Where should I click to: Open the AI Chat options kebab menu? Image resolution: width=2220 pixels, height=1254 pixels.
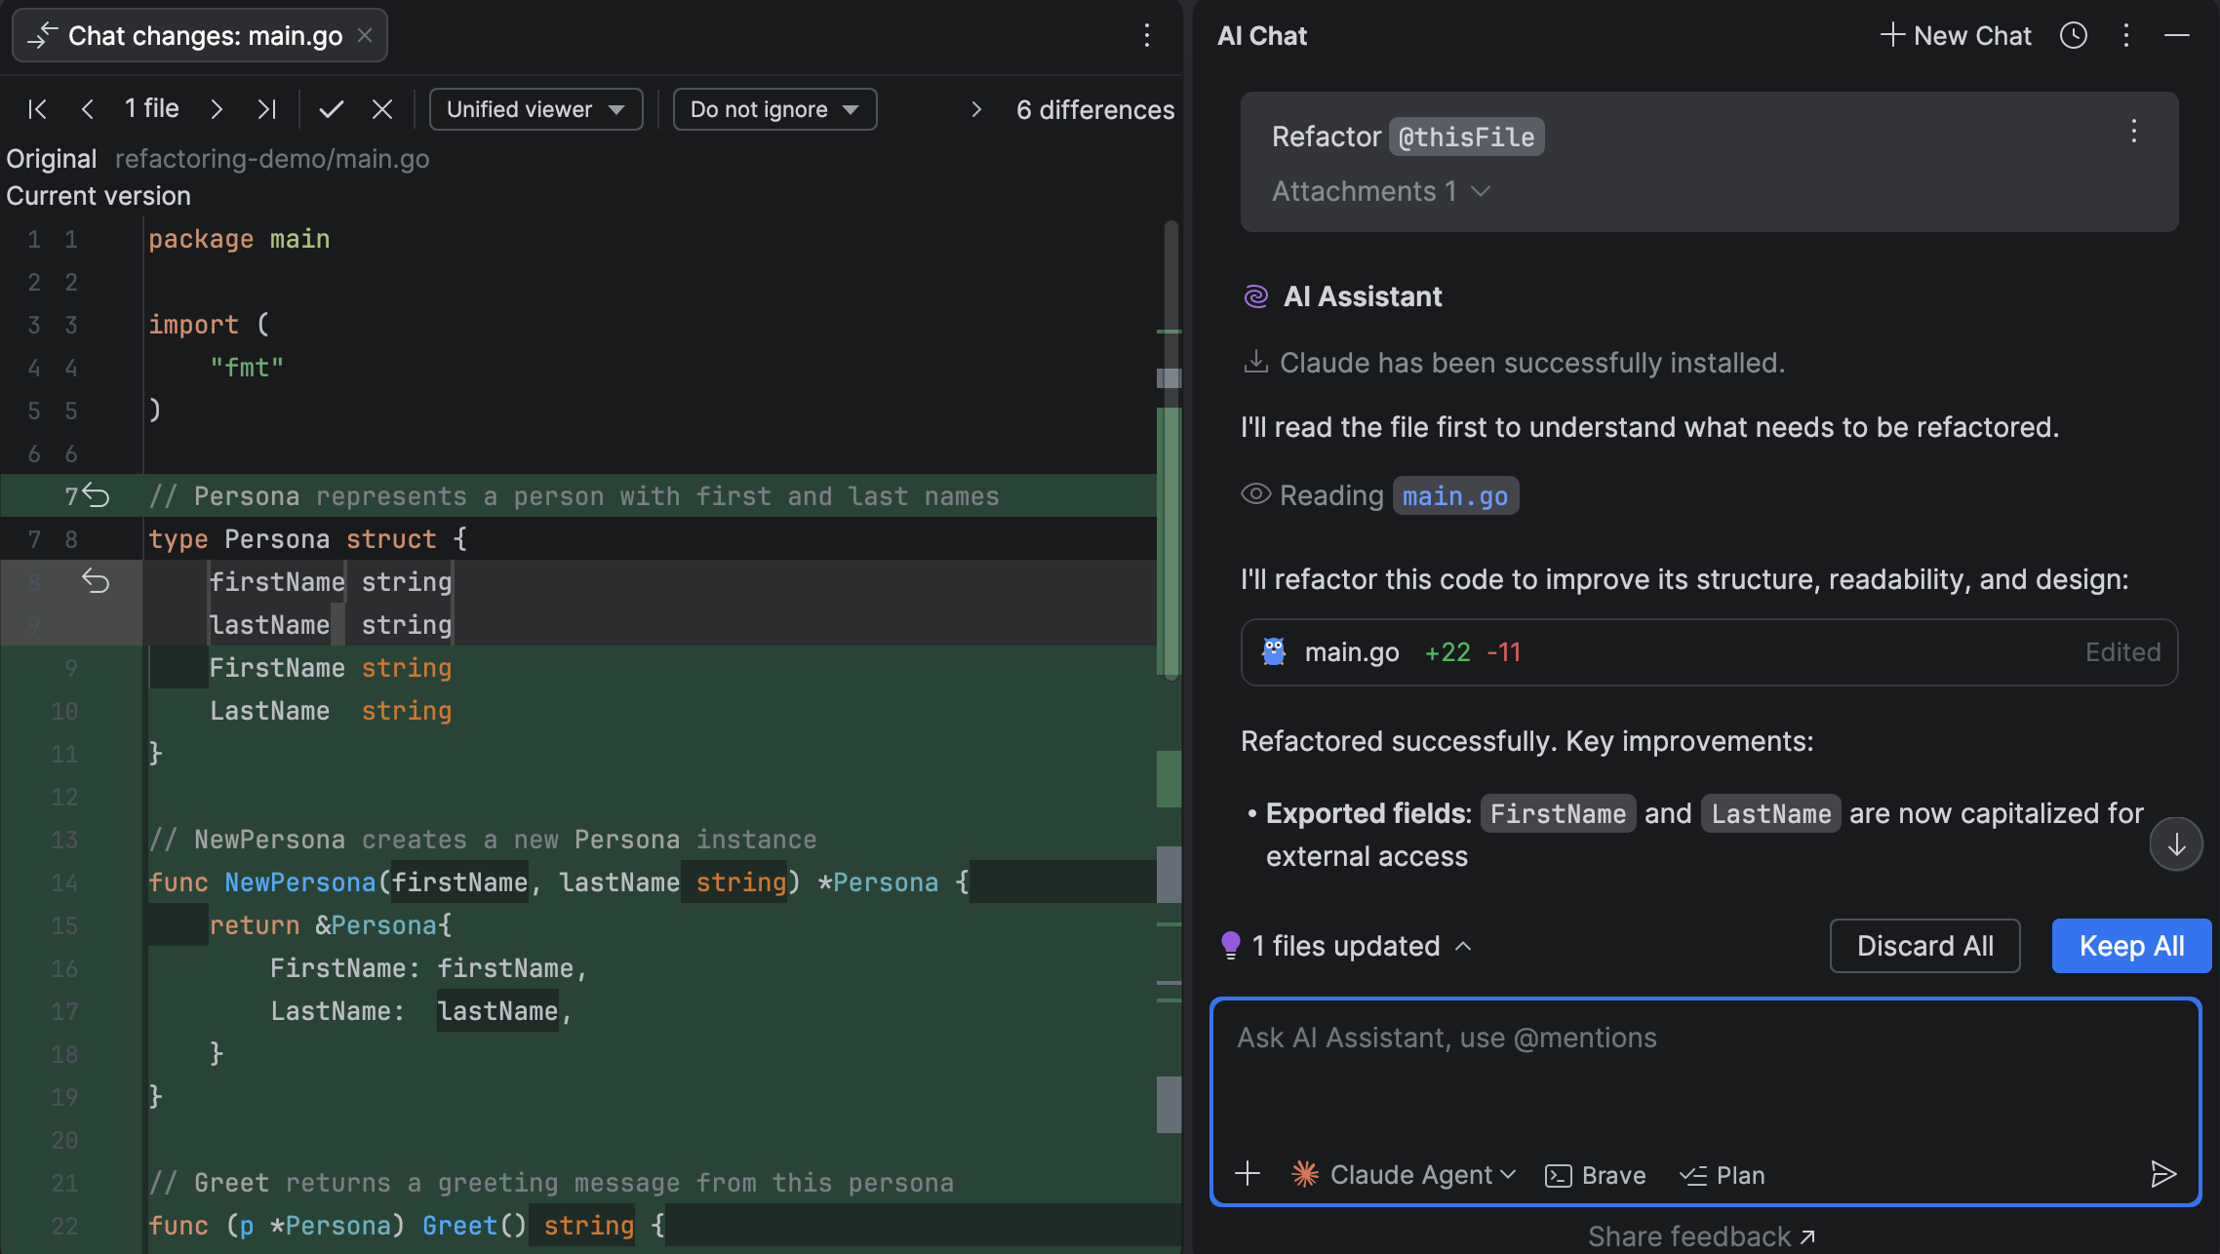[x=2126, y=36]
